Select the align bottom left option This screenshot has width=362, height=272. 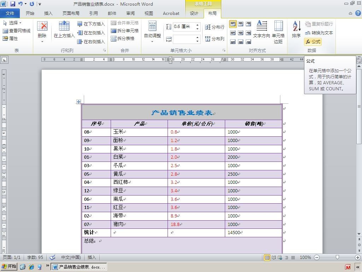tap(233, 42)
